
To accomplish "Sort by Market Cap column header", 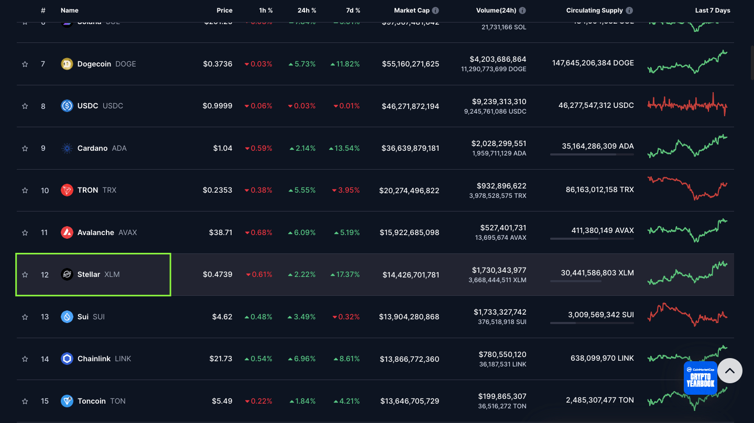I will click(412, 10).
